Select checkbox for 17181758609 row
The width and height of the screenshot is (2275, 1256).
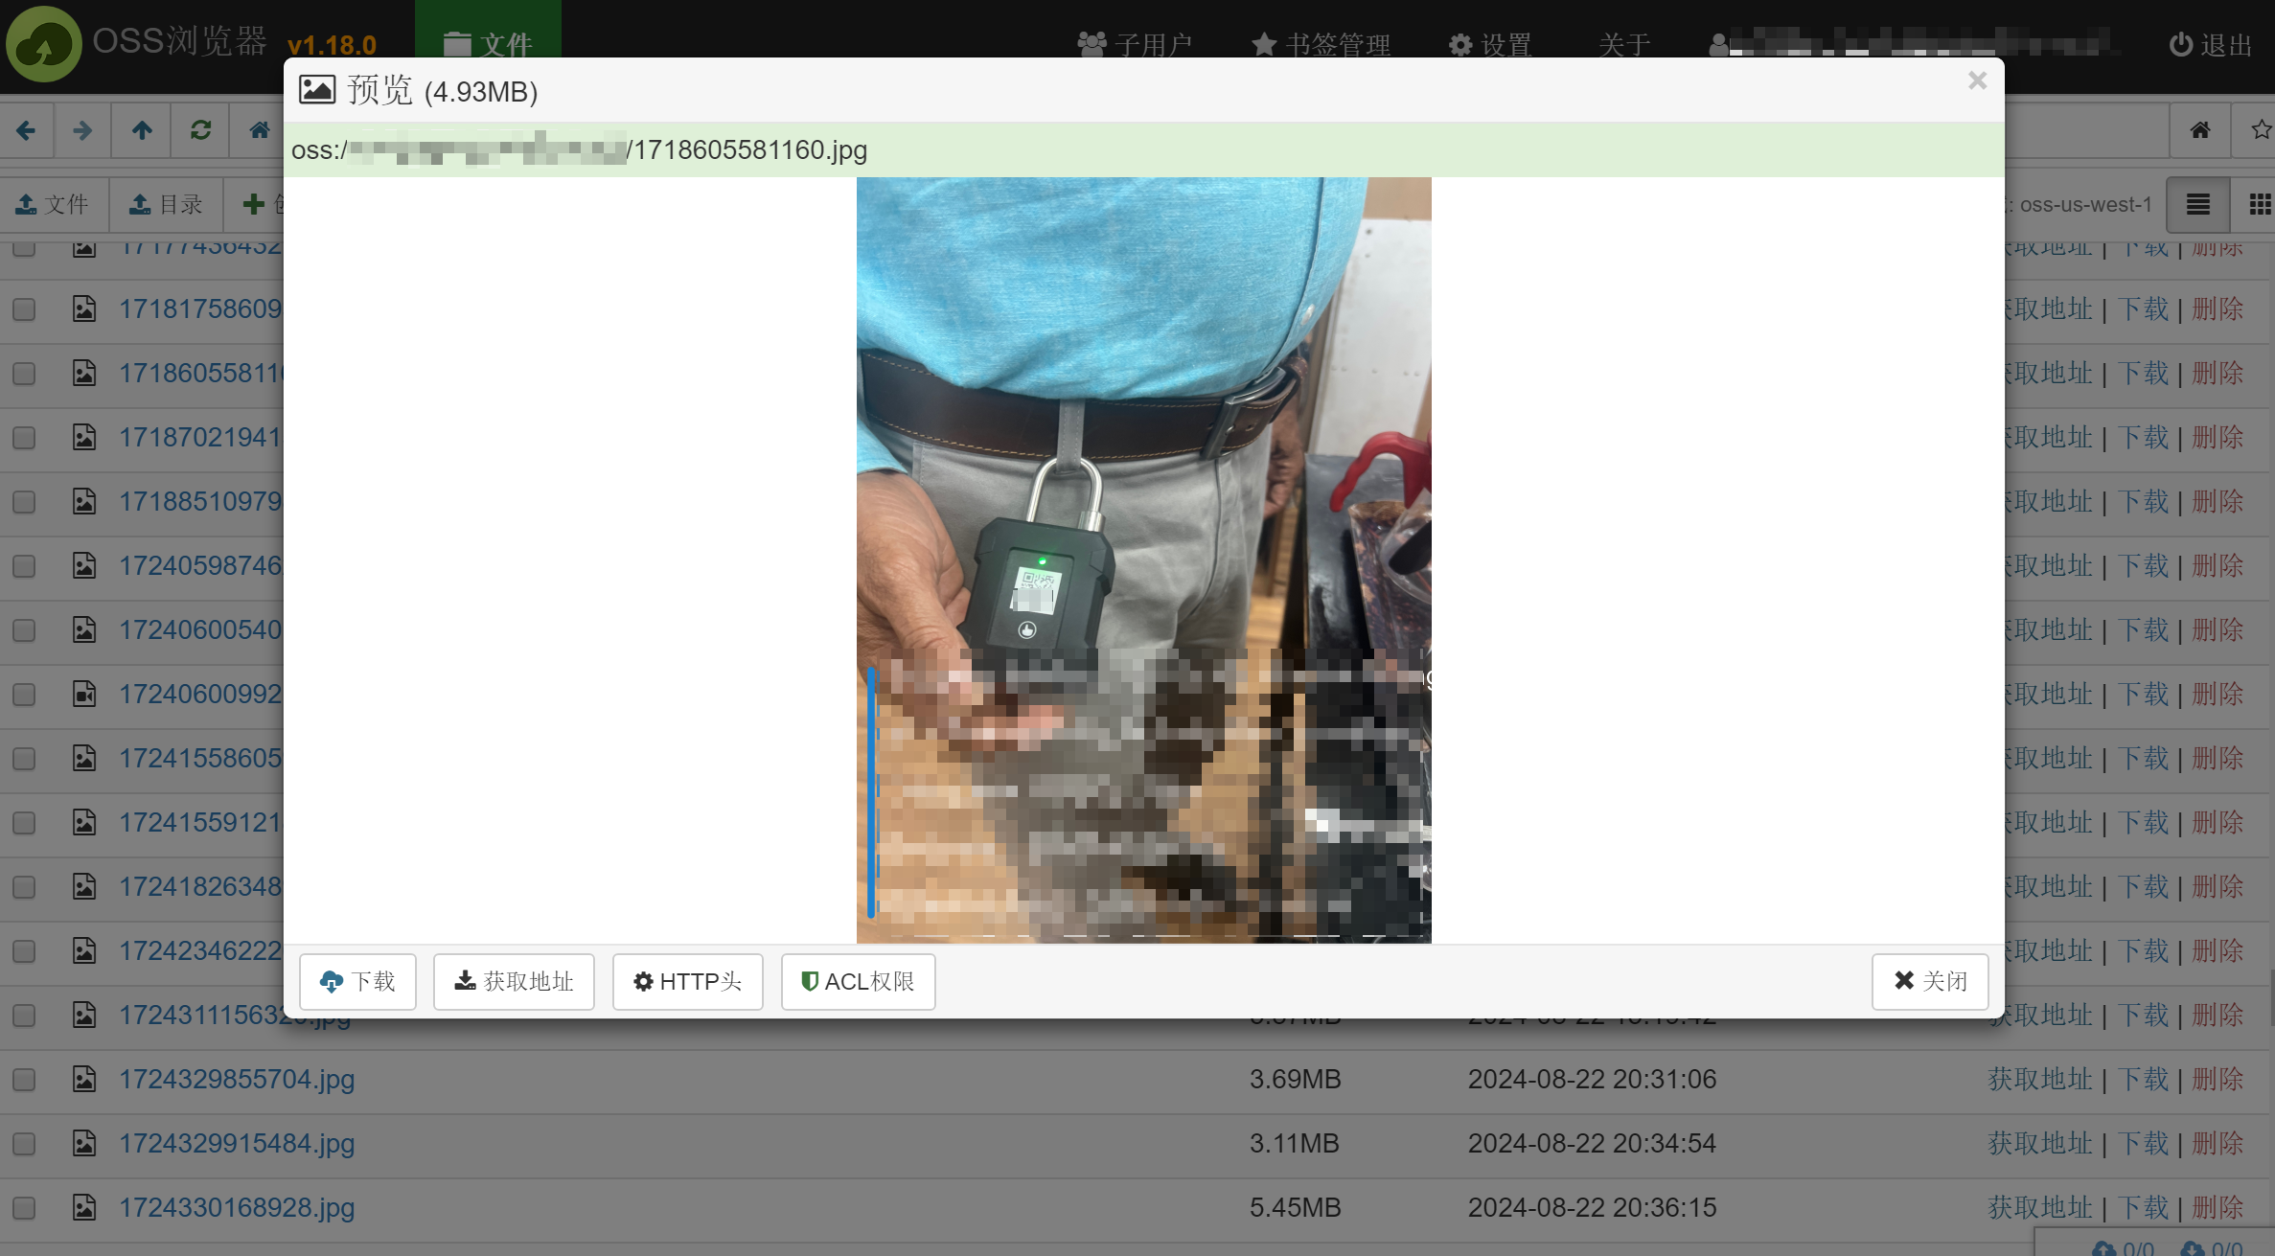coord(24,309)
